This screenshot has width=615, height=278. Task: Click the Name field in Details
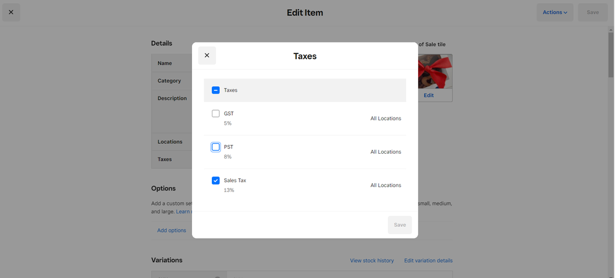point(171,63)
